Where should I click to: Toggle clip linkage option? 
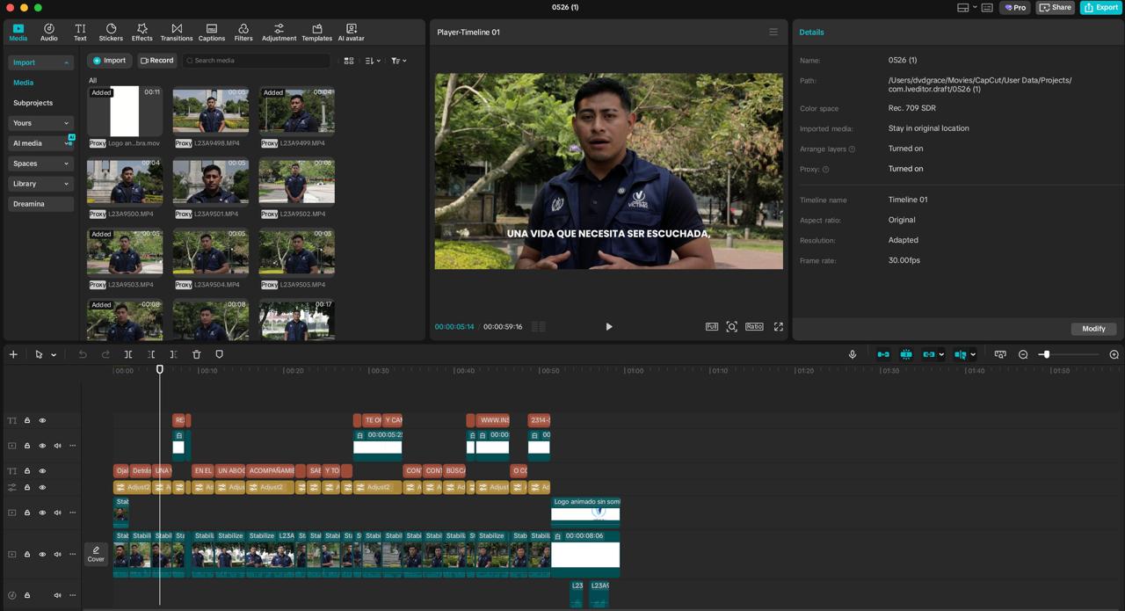(928, 354)
